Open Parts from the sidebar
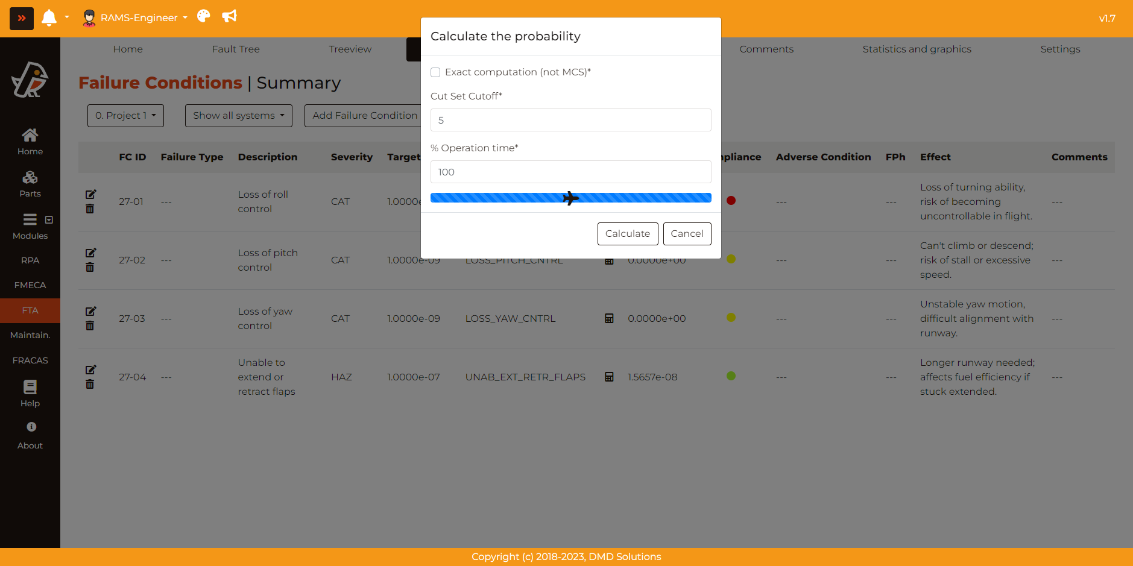Viewport: 1133px width, 566px height. click(30, 184)
